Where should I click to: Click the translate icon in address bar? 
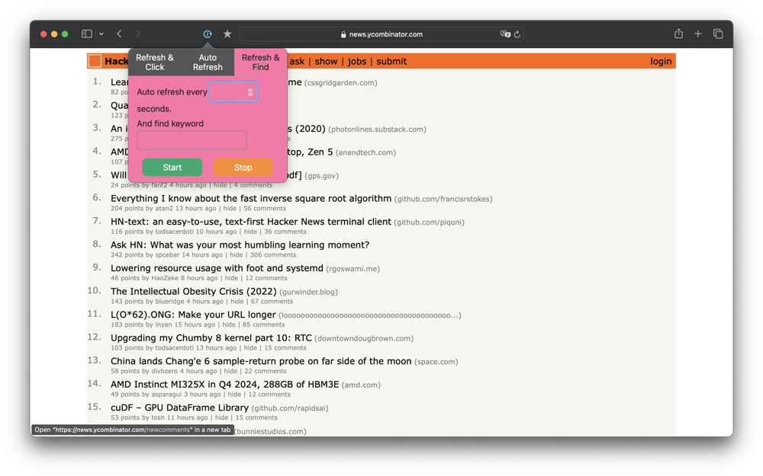505,34
